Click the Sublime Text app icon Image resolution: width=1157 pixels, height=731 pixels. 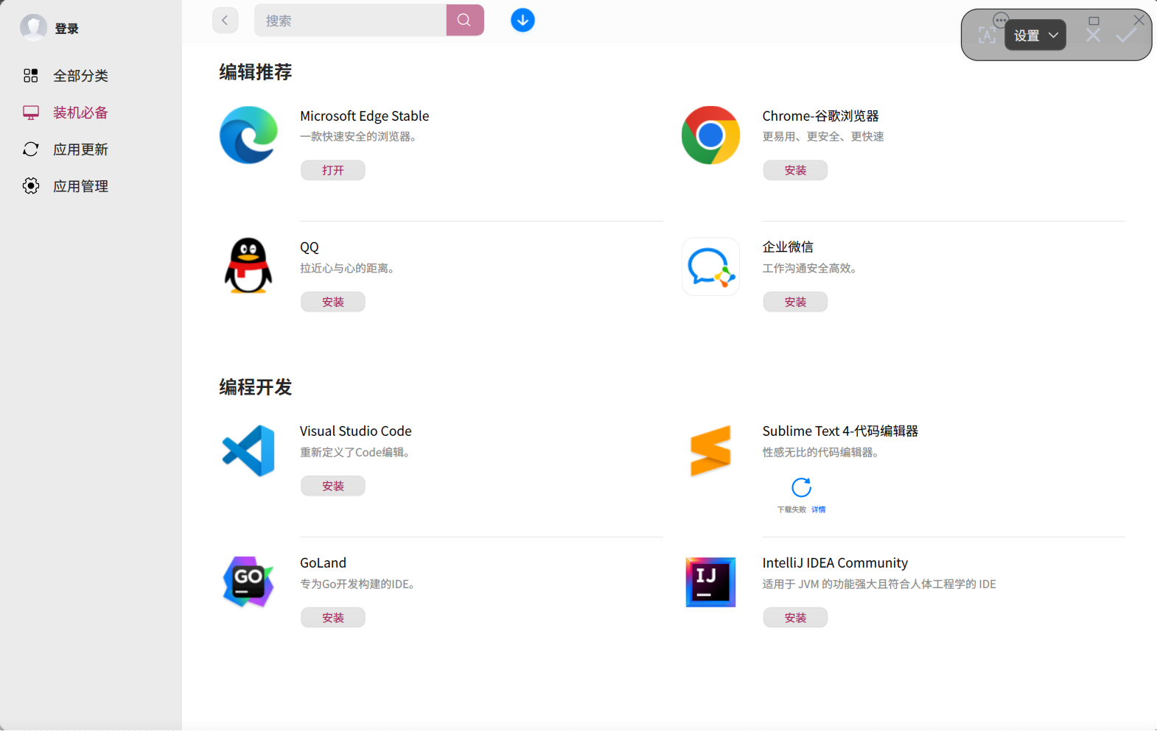(x=710, y=451)
